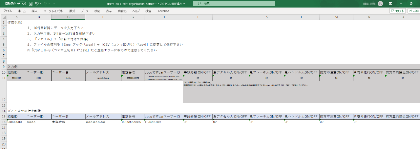420x149 pixels.
Task: Click the ribbon display options icon
Action: 391,4
